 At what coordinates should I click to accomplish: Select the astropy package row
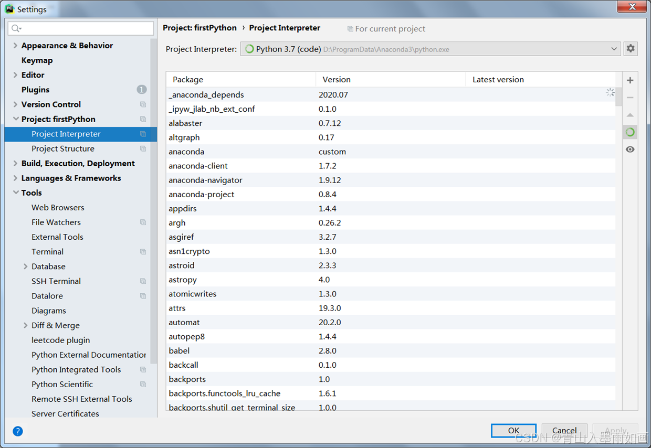click(x=391, y=280)
